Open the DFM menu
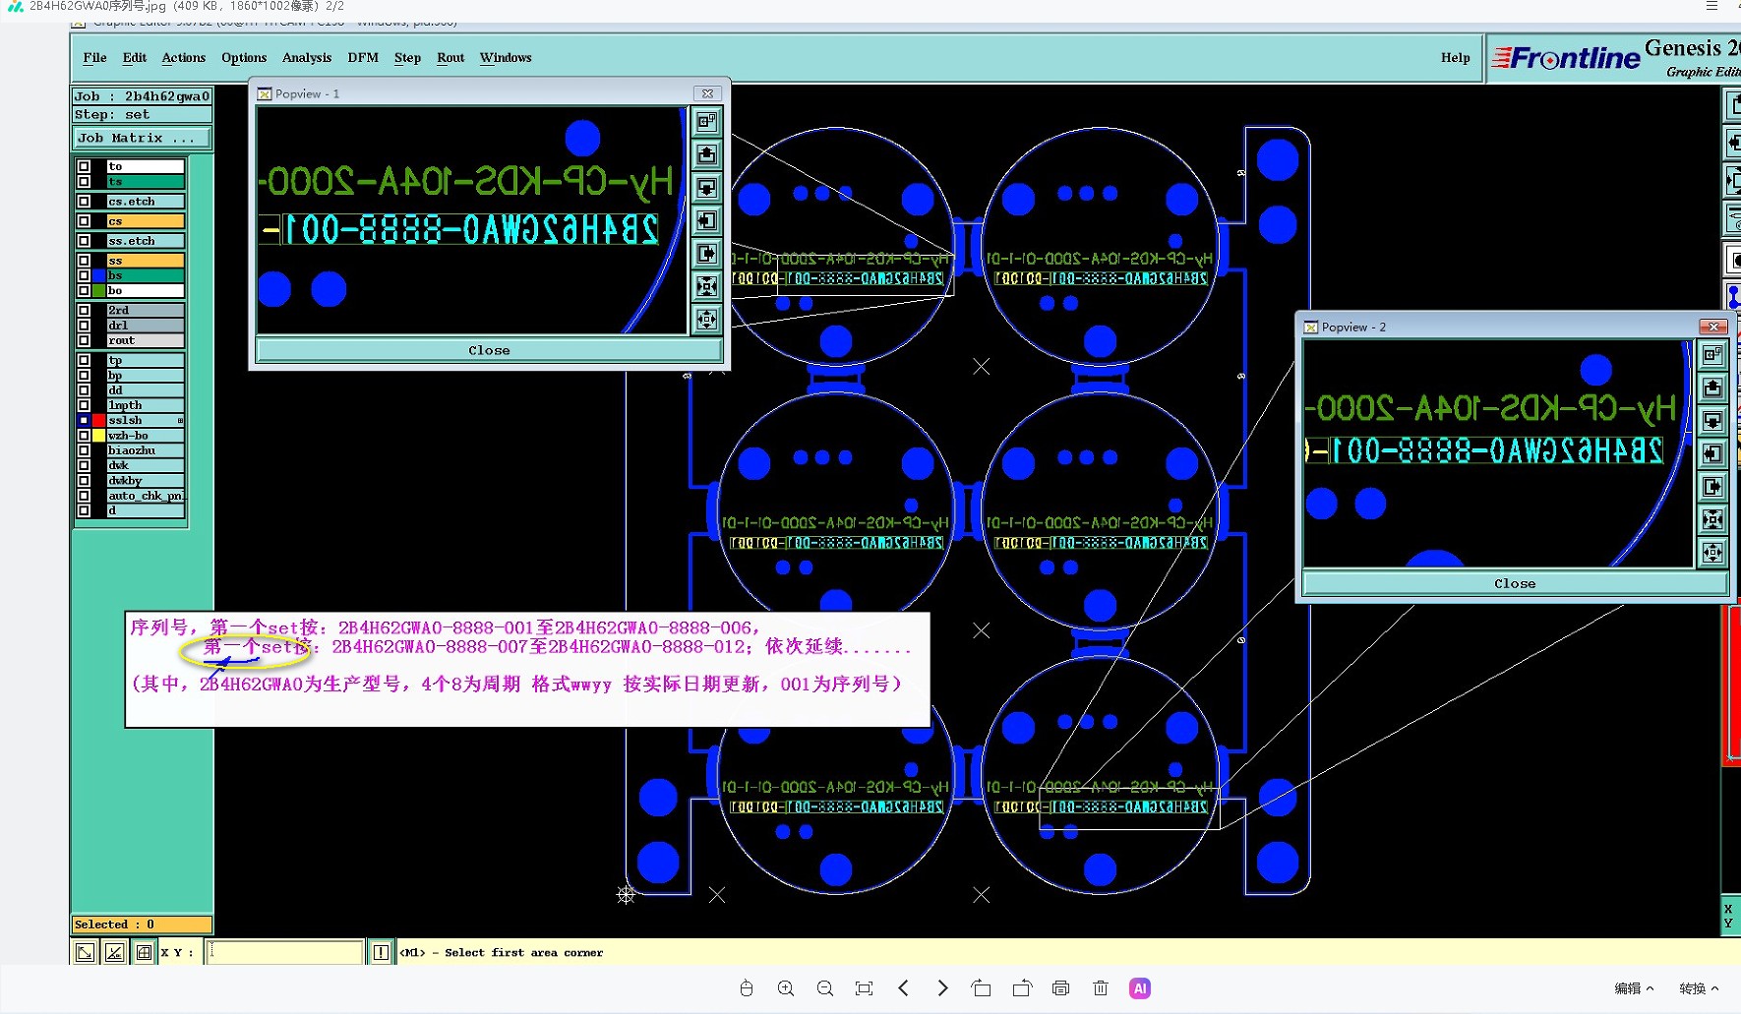Viewport: 1741px width, 1014px height. 363,58
